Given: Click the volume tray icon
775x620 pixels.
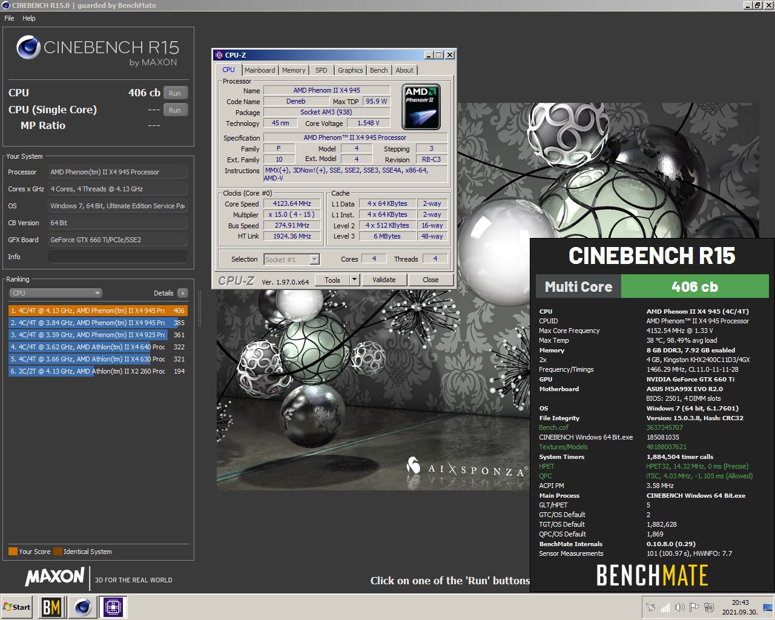Looking at the screenshot, I should coord(680,607).
